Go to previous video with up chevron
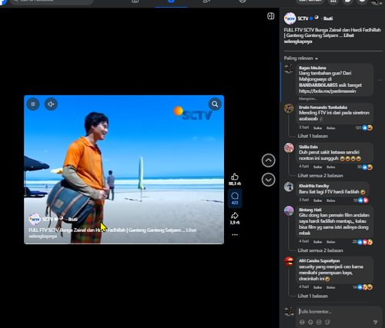The width and height of the screenshot is (385, 328). pos(268,161)
